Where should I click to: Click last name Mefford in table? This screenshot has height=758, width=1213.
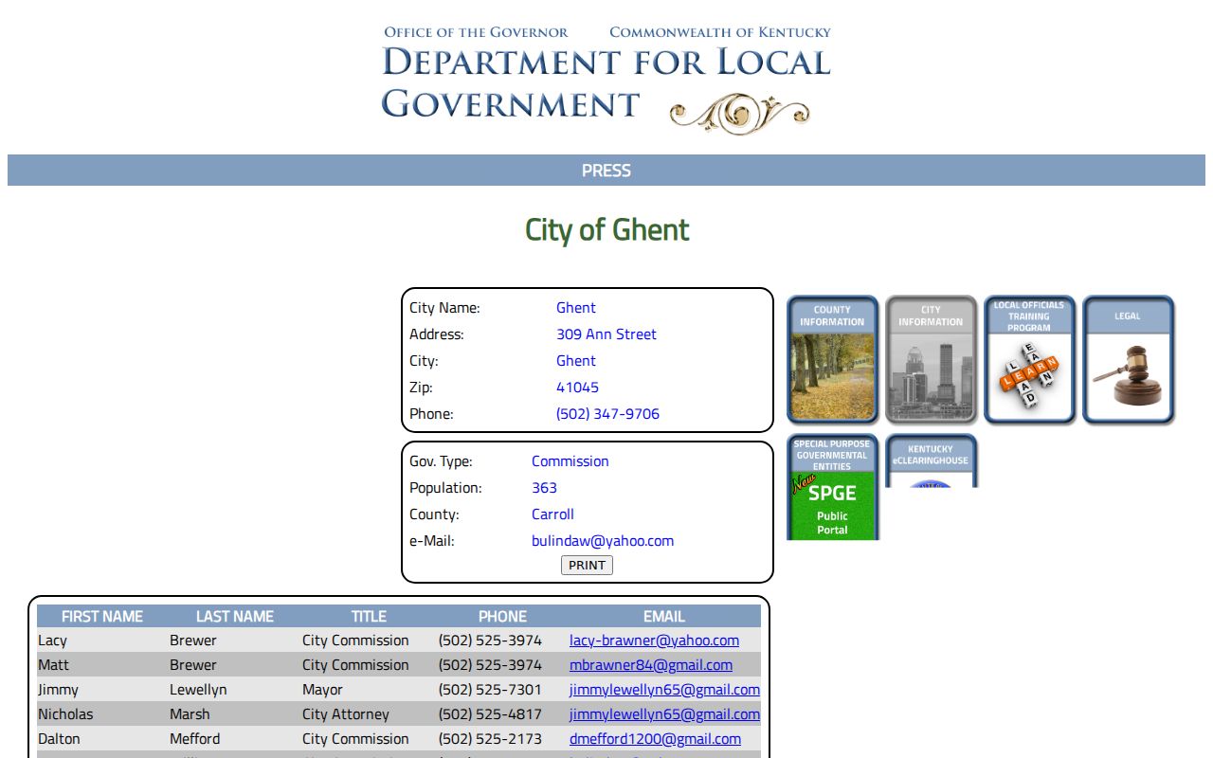tap(194, 739)
